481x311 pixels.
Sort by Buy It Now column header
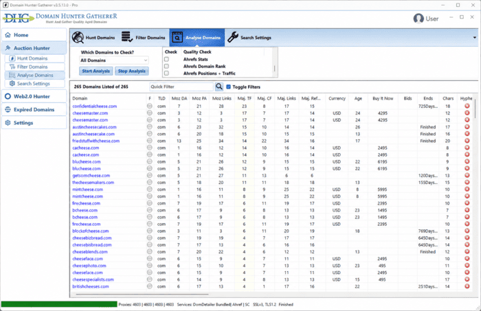click(x=383, y=98)
